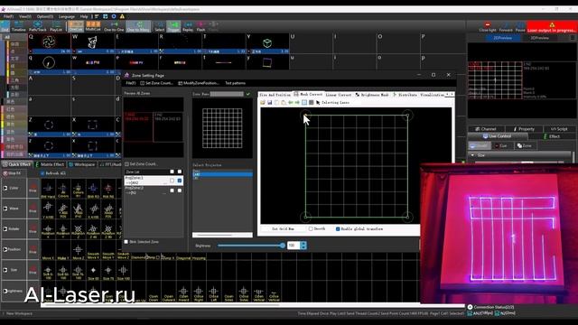Click the top-right mesh corner handle
The height and width of the screenshot is (325, 578).
click(407, 116)
